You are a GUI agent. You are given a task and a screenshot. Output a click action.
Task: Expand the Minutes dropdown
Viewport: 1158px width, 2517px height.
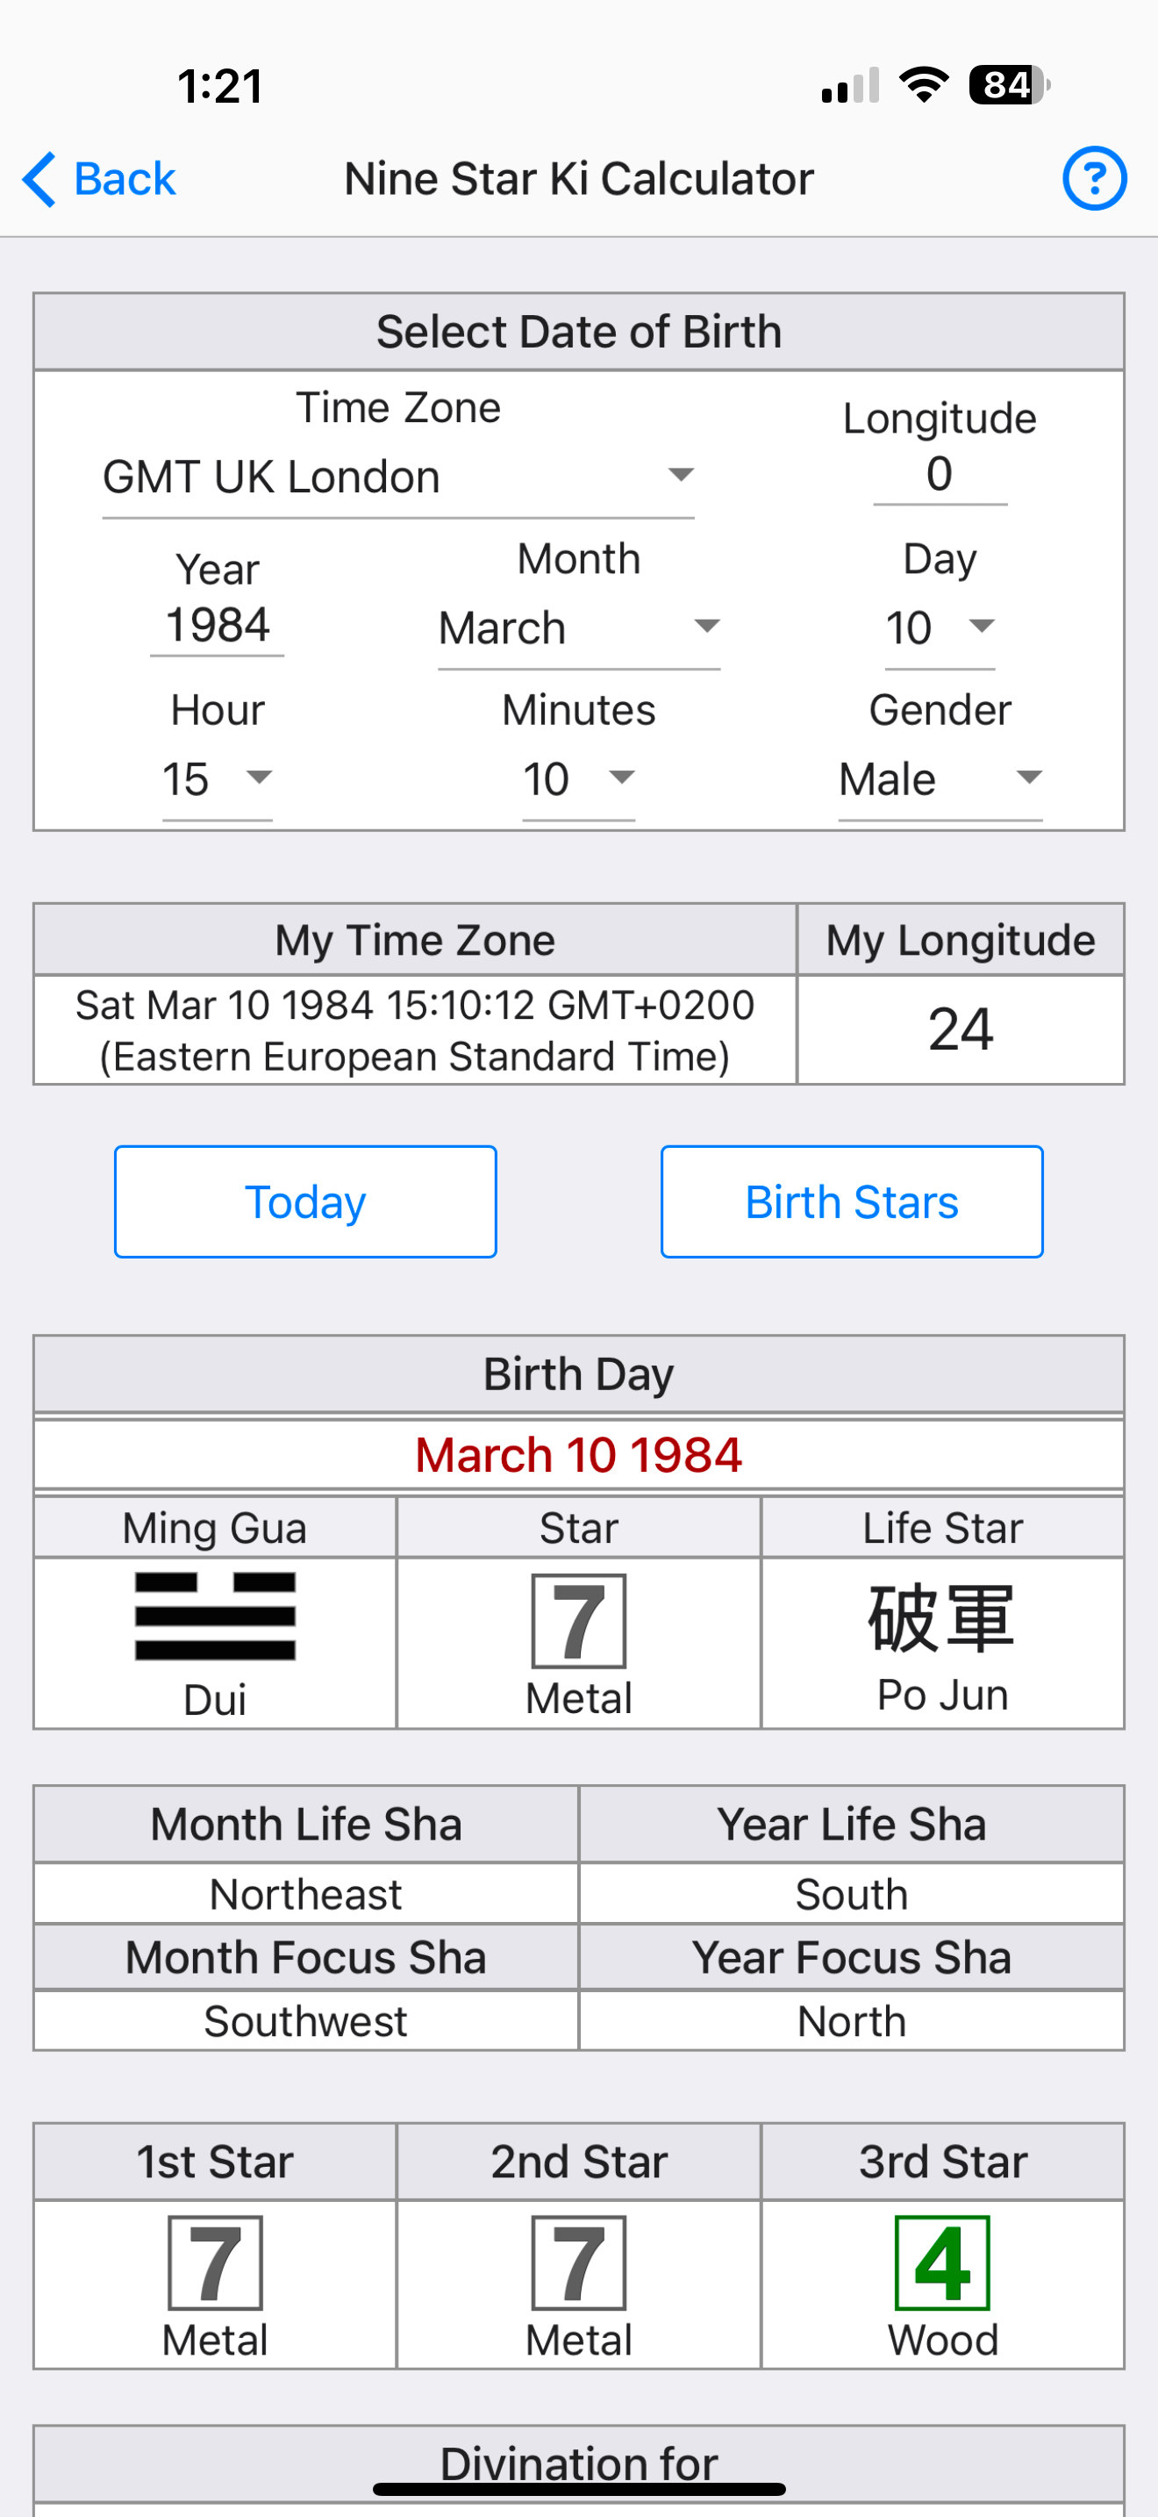579,779
